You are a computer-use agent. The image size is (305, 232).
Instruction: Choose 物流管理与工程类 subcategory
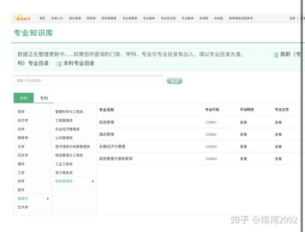click(69, 155)
